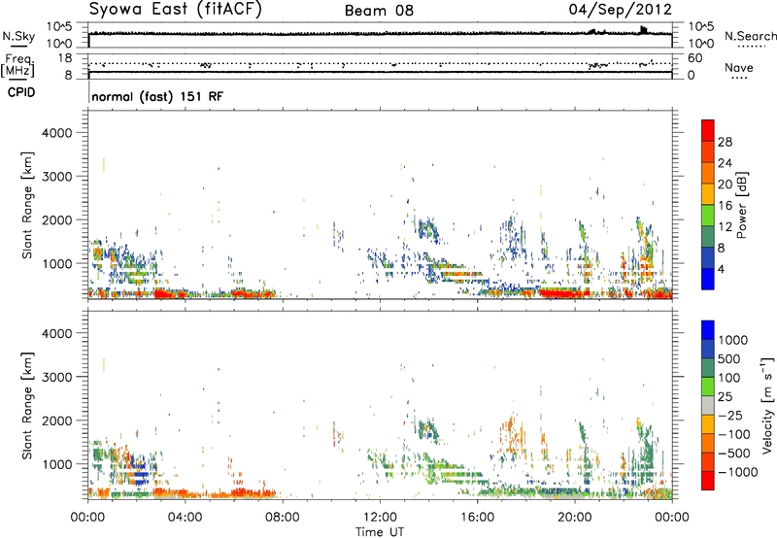Click the '08:00' time tick label
This screenshot has height=538, width=777.
click(283, 518)
